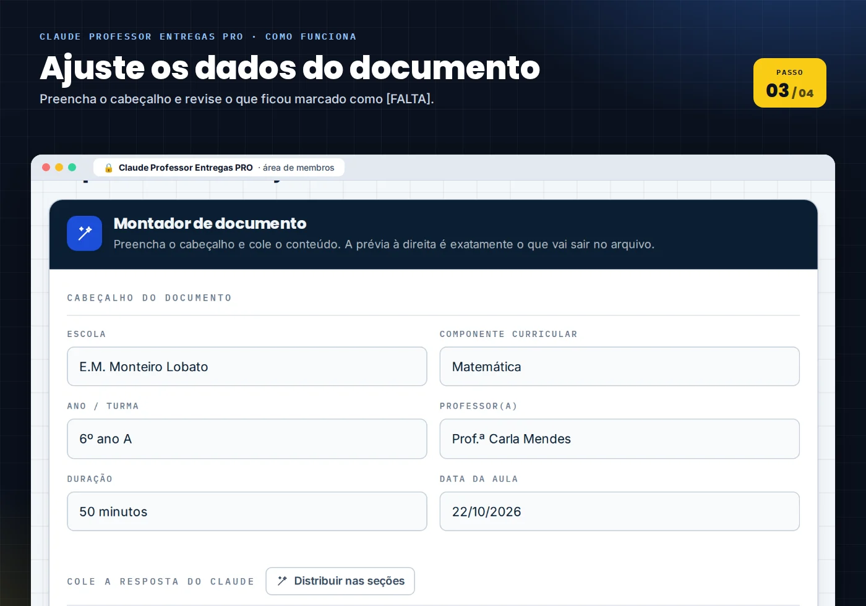Viewport: 866px width, 606px height.
Task: Click the DATA DA AULA field label
Action: click(479, 479)
